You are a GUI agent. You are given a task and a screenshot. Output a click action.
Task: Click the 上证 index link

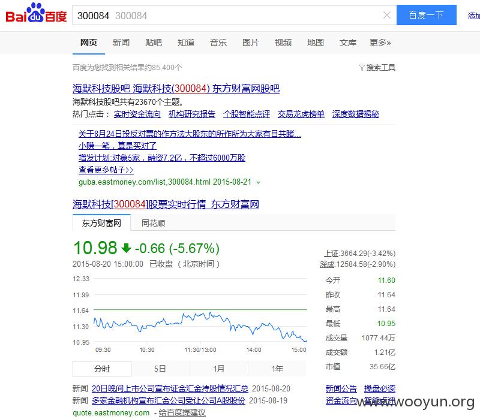(331, 254)
